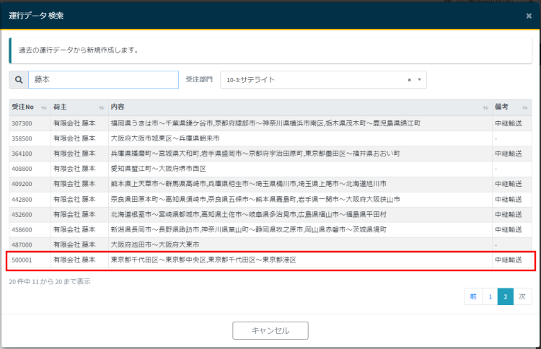Click the magnifying glass search icon
Screen dimensions: 541x349
coord(18,79)
